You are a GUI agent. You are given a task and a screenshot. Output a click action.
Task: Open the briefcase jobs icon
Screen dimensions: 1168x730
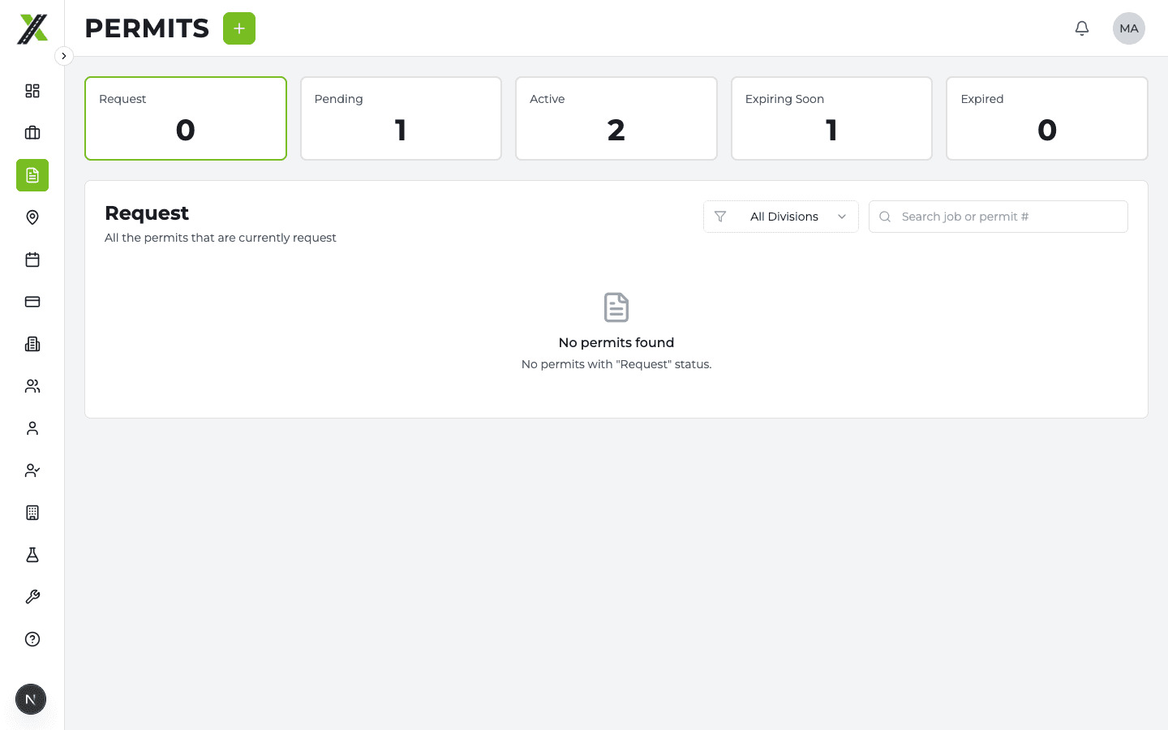(x=32, y=133)
